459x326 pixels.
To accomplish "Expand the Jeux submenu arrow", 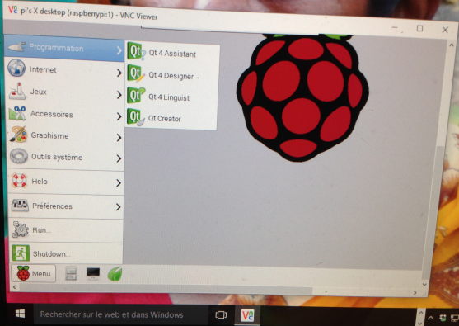I will click(119, 94).
